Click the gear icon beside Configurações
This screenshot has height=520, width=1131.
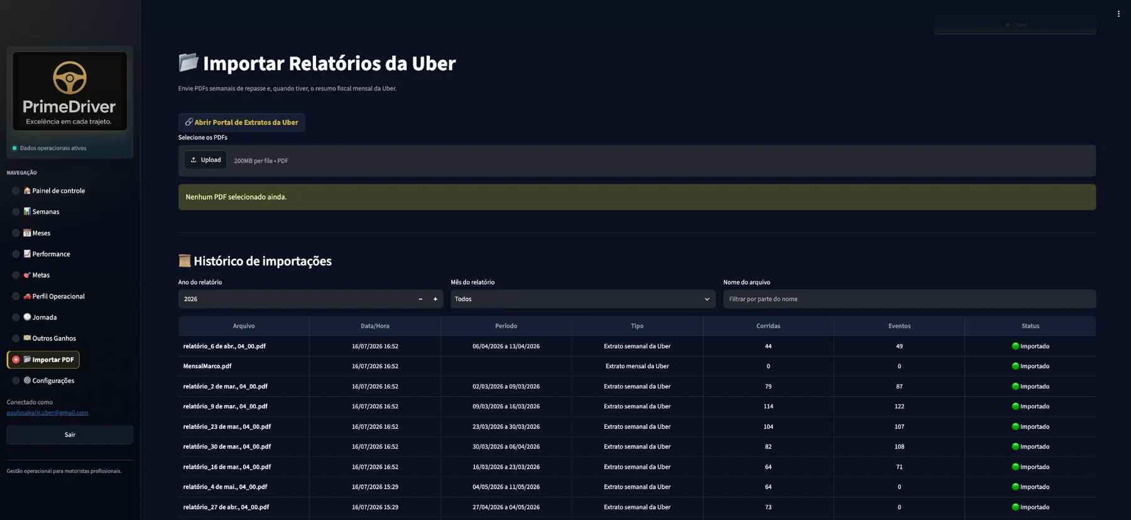(27, 380)
